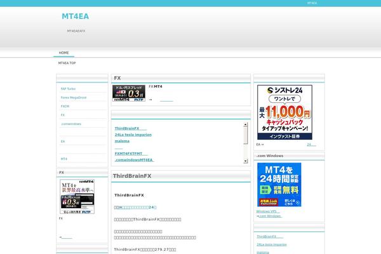Open the .com Windows link under VPS banner
This screenshot has width=381, height=254.
point(271,216)
